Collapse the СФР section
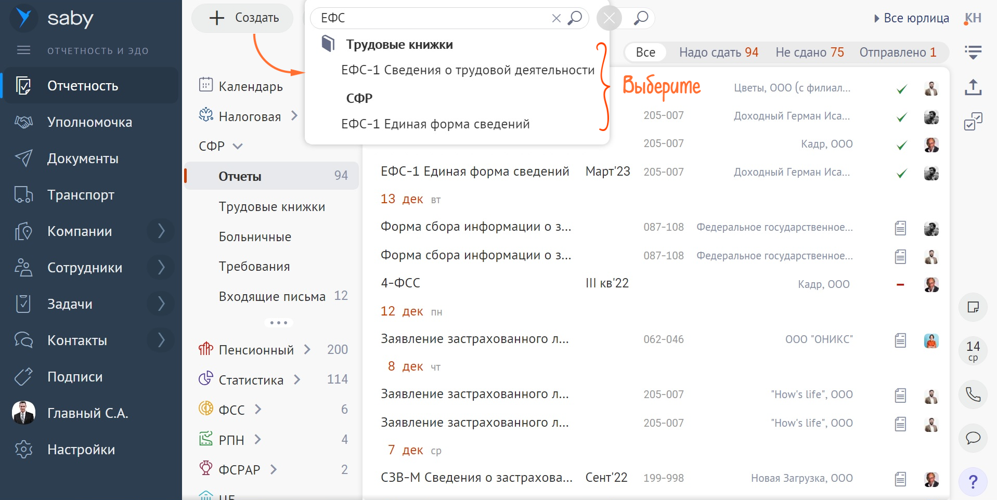The height and width of the screenshot is (500, 997). click(238, 146)
